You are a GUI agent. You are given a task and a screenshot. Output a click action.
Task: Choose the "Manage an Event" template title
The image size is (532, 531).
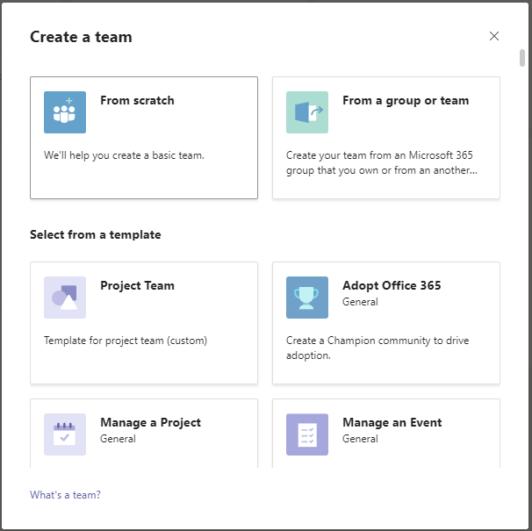pyautogui.click(x=392, y=422)
